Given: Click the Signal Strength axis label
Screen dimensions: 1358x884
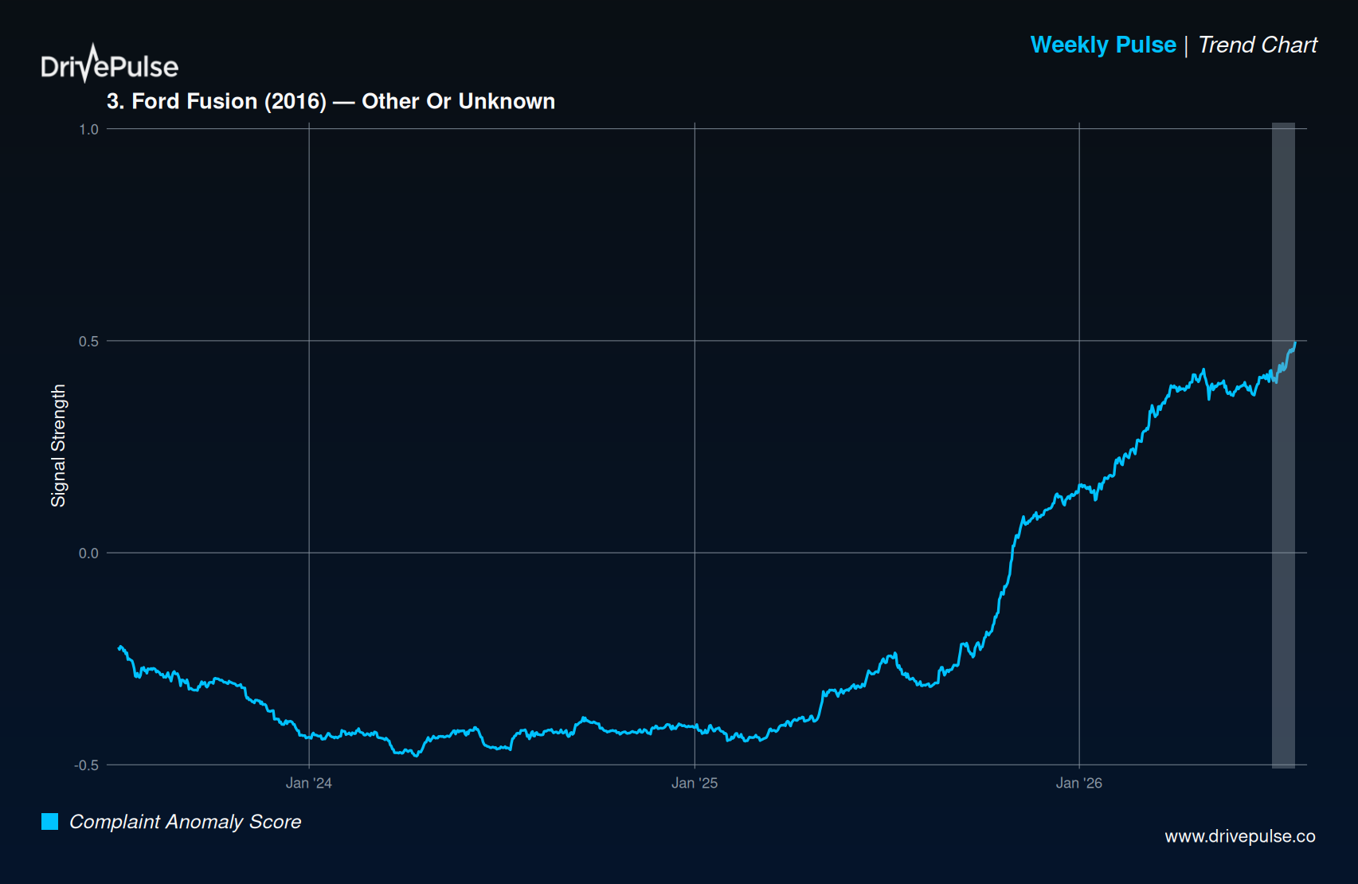Looking at the screenshot, I should (58, 446).
